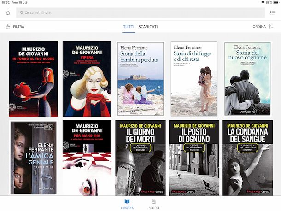Tap the search magnifier icon

click(x=22, y=12)
